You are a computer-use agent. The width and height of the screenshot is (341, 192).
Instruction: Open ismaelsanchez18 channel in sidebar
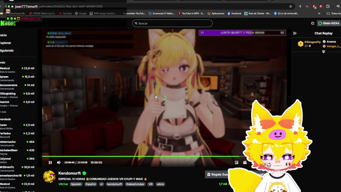tap(17, 177)
